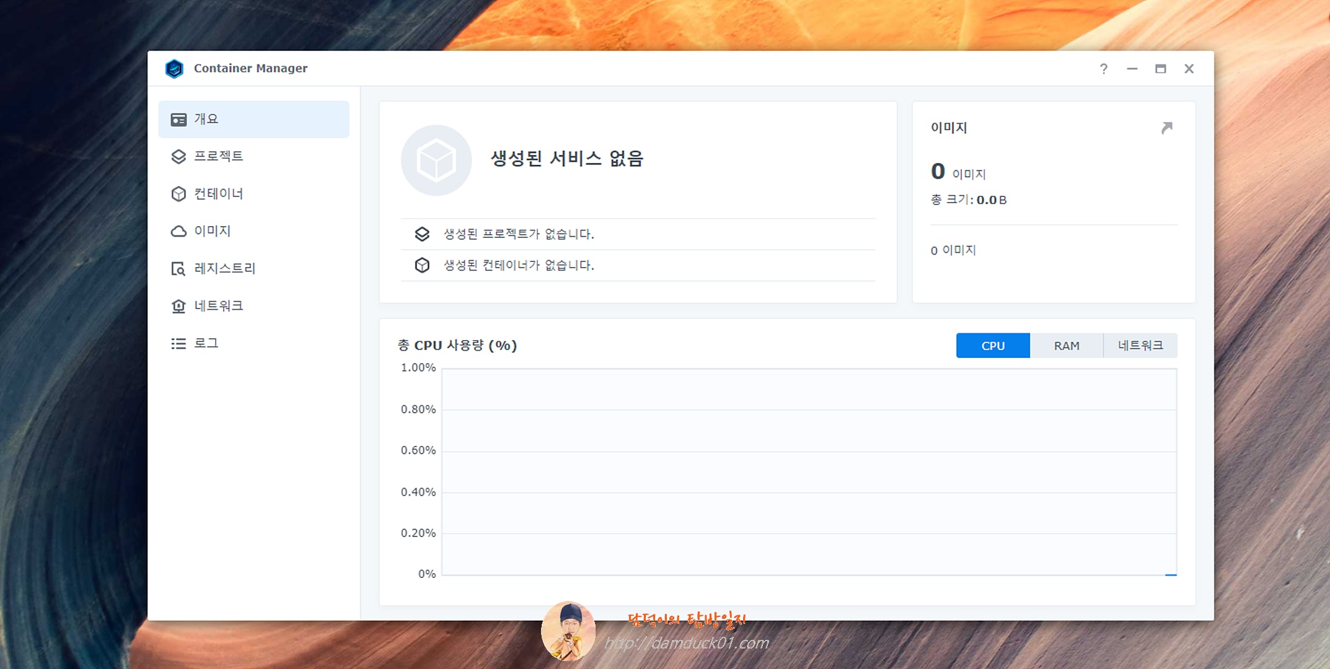Click the help question mark button
This screenshot has width=1330, height=669.
1104,69
